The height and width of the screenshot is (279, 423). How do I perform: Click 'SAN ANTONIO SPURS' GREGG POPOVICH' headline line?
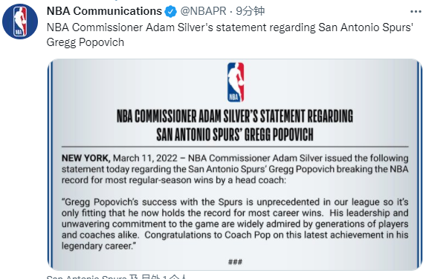[235, 134]
